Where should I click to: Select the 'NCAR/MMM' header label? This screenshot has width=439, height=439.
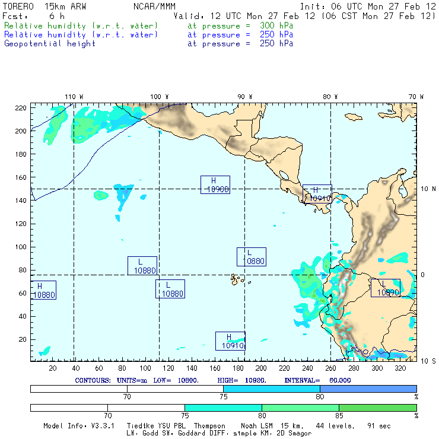pos(154,7)
